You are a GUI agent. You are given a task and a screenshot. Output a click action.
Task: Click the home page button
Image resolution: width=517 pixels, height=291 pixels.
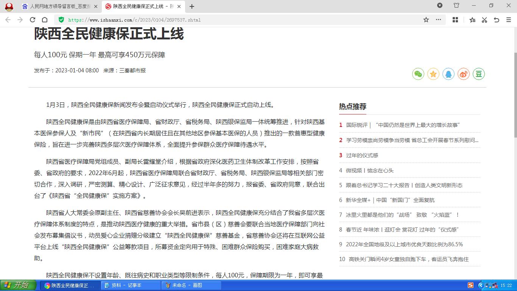45,20
